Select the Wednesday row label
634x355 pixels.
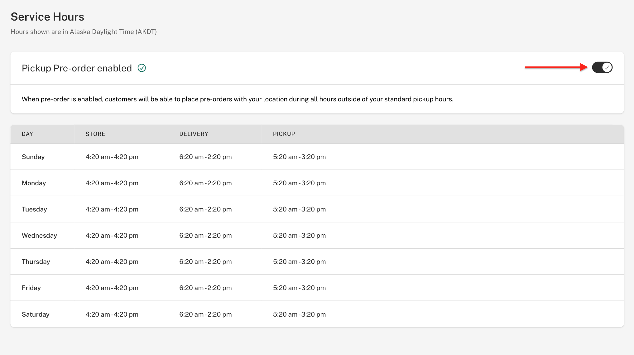tap(39, 236)
